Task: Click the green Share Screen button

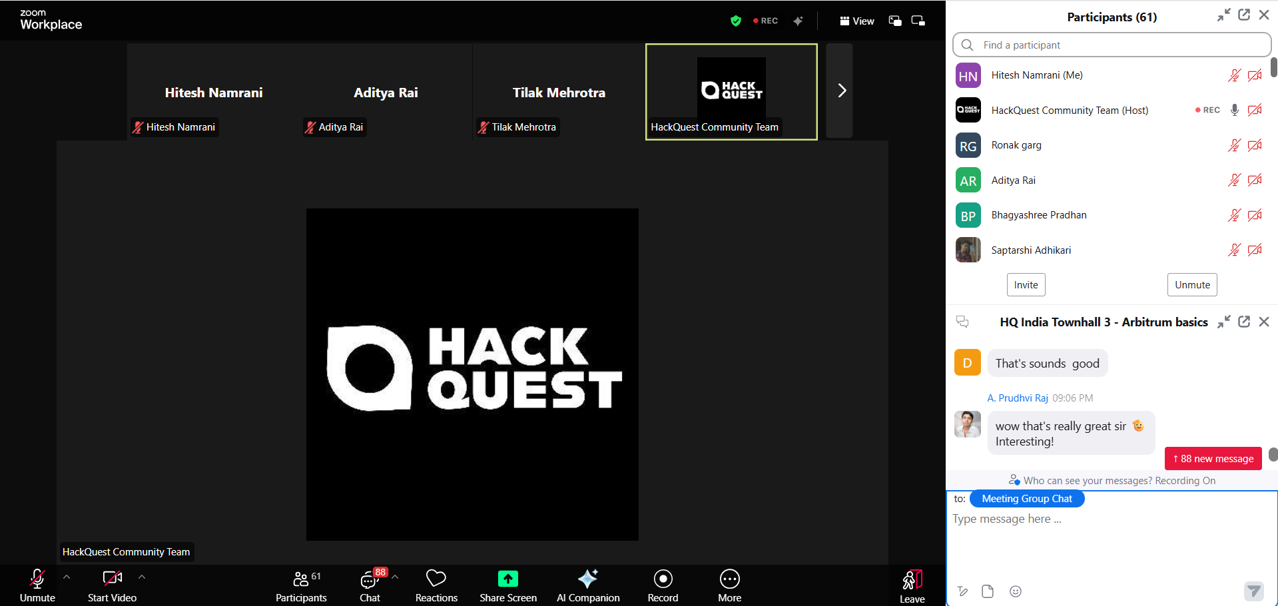Action: [x=508, y=586]
